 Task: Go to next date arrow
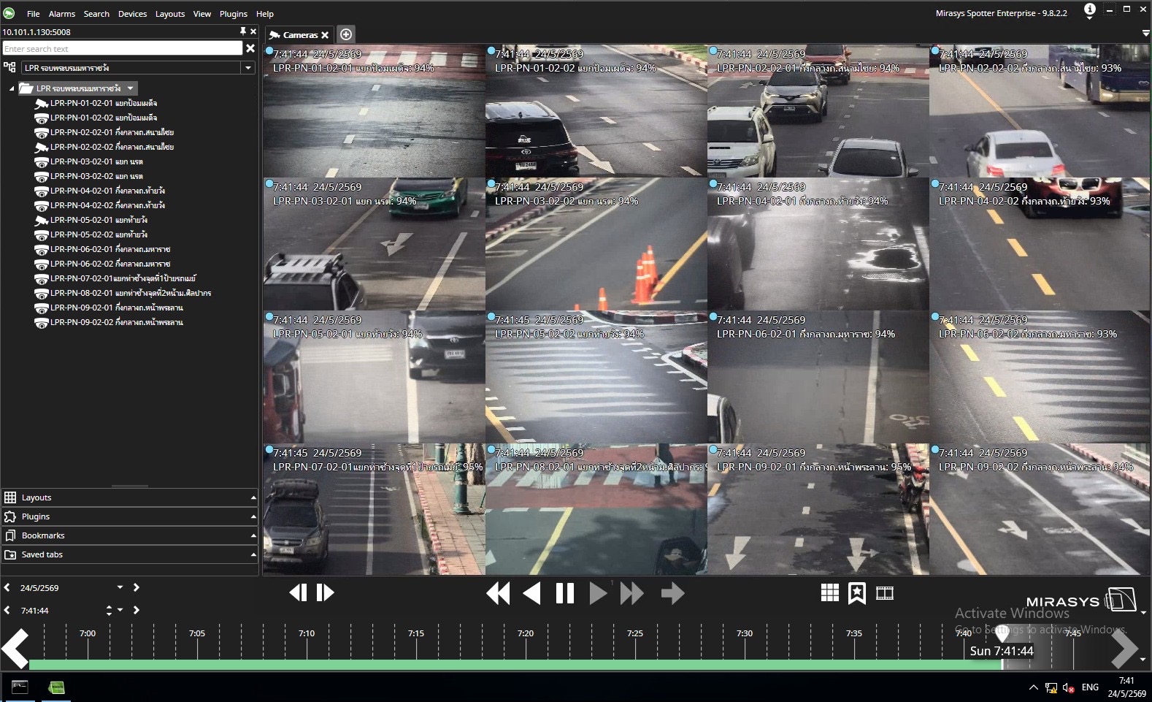pos(137,587)
